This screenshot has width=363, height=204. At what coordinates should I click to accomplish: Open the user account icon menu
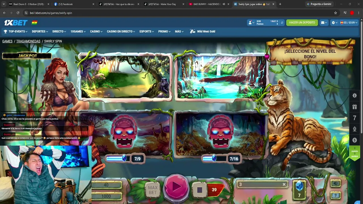coord(251,23)
